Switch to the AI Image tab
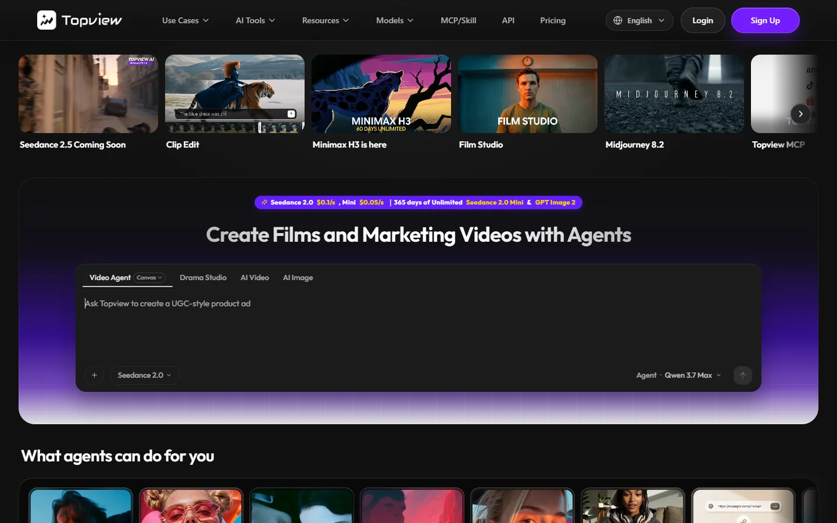The width and height of the screenshot is (837, 523). tap(298, 278)
